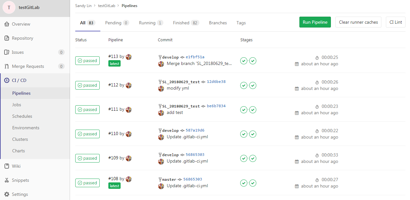The width and height of the screenshot is (410, 200).
Task: Click the Run Pipeline button
Action: (x=315, y=22)
